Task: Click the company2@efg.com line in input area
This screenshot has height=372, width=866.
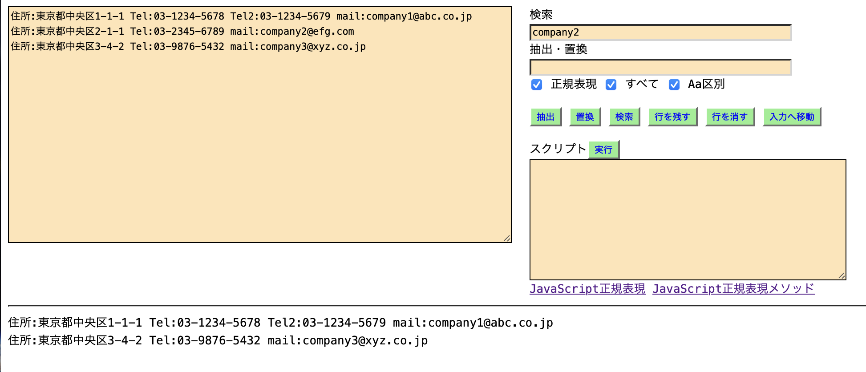Action: click(182, 32)
